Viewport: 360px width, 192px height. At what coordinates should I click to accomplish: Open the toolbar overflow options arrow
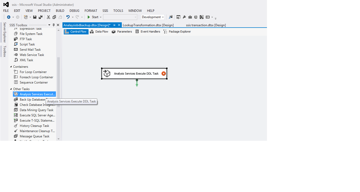(x=216, y=18)
